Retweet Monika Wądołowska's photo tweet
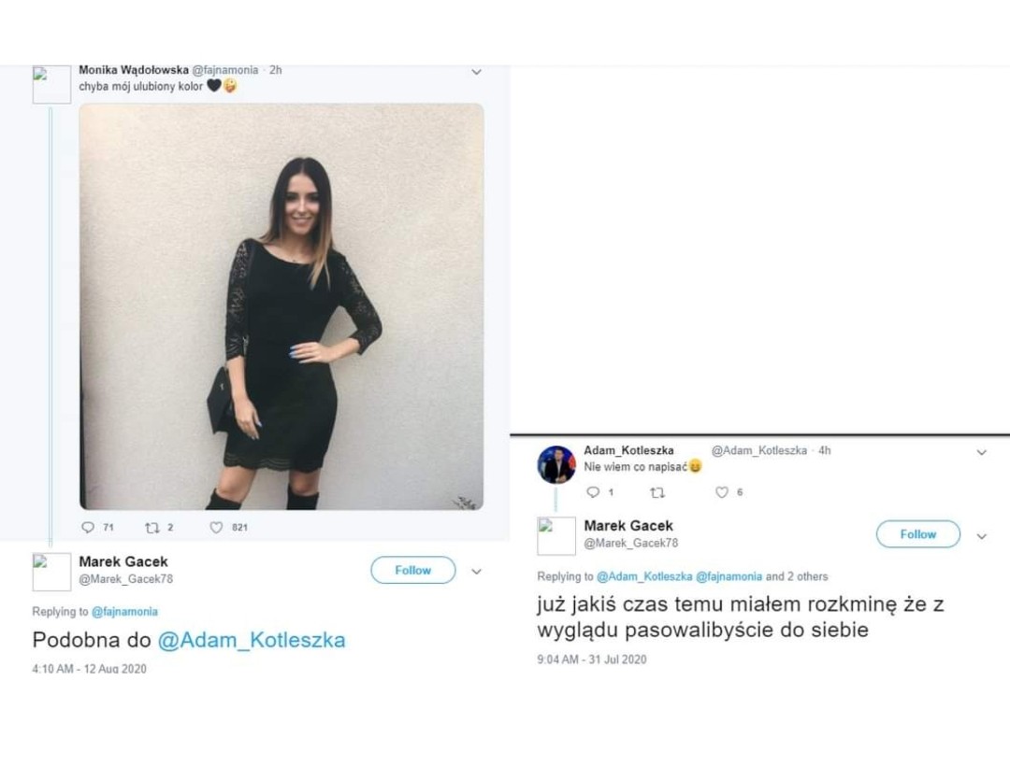1010x766 pixels. (x=151, y=528)
